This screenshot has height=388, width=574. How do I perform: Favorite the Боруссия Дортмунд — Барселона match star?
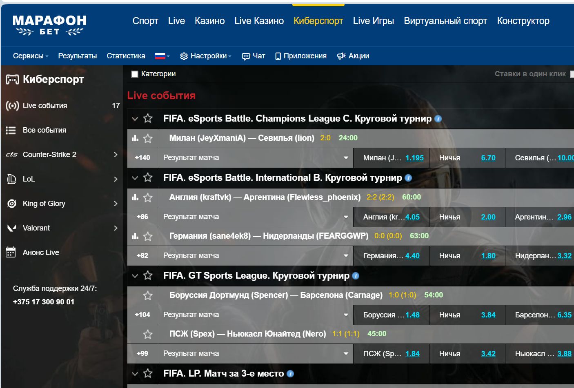pyautogui.click(x=148, y=295)
